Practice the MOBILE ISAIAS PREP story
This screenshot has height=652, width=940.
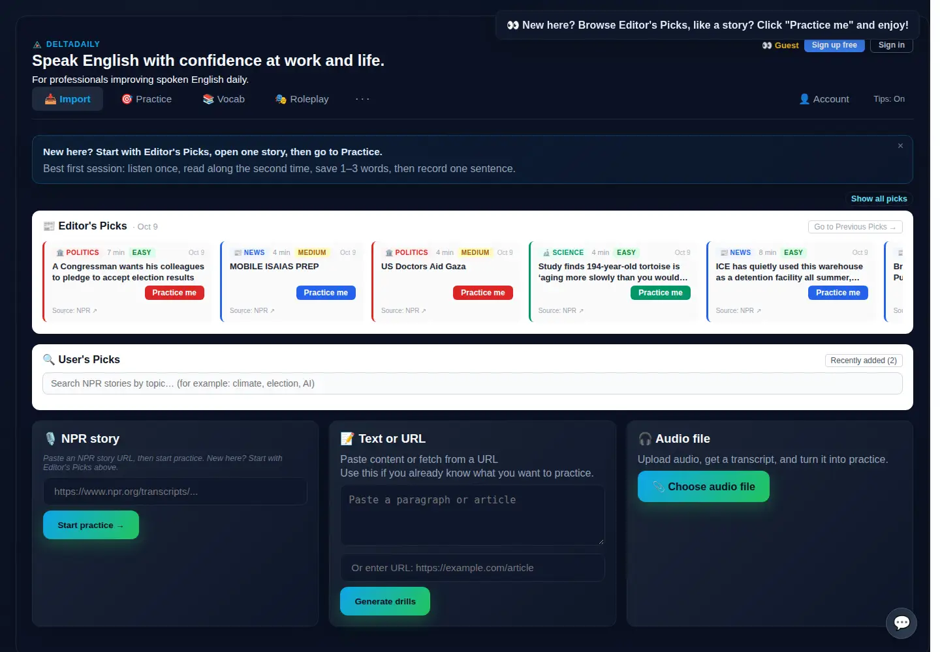coord(326,293)
